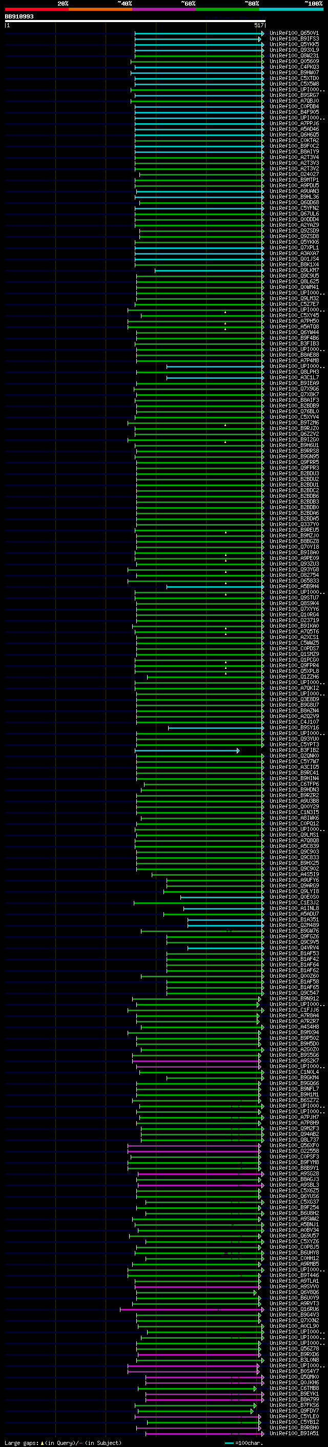Viewport: 328px width, 1447px height.
Task: Open last hit UniRef100_B9IA51
Action: point(294,1434)
